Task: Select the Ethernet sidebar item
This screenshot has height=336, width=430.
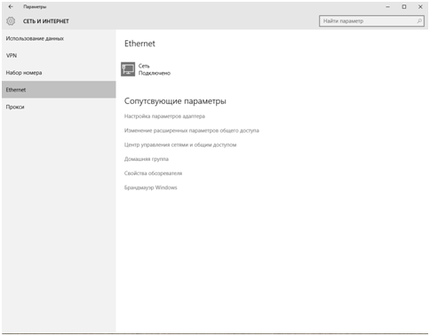Action: coord(59,90)
